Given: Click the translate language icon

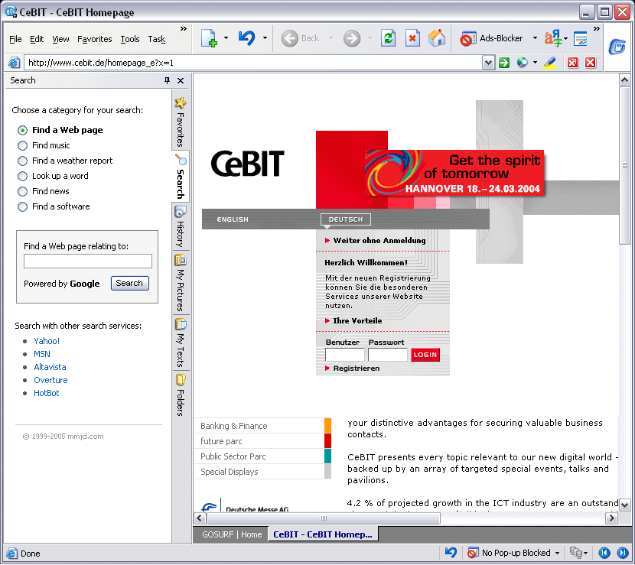Looking at the screenshot, I should 552,38.
